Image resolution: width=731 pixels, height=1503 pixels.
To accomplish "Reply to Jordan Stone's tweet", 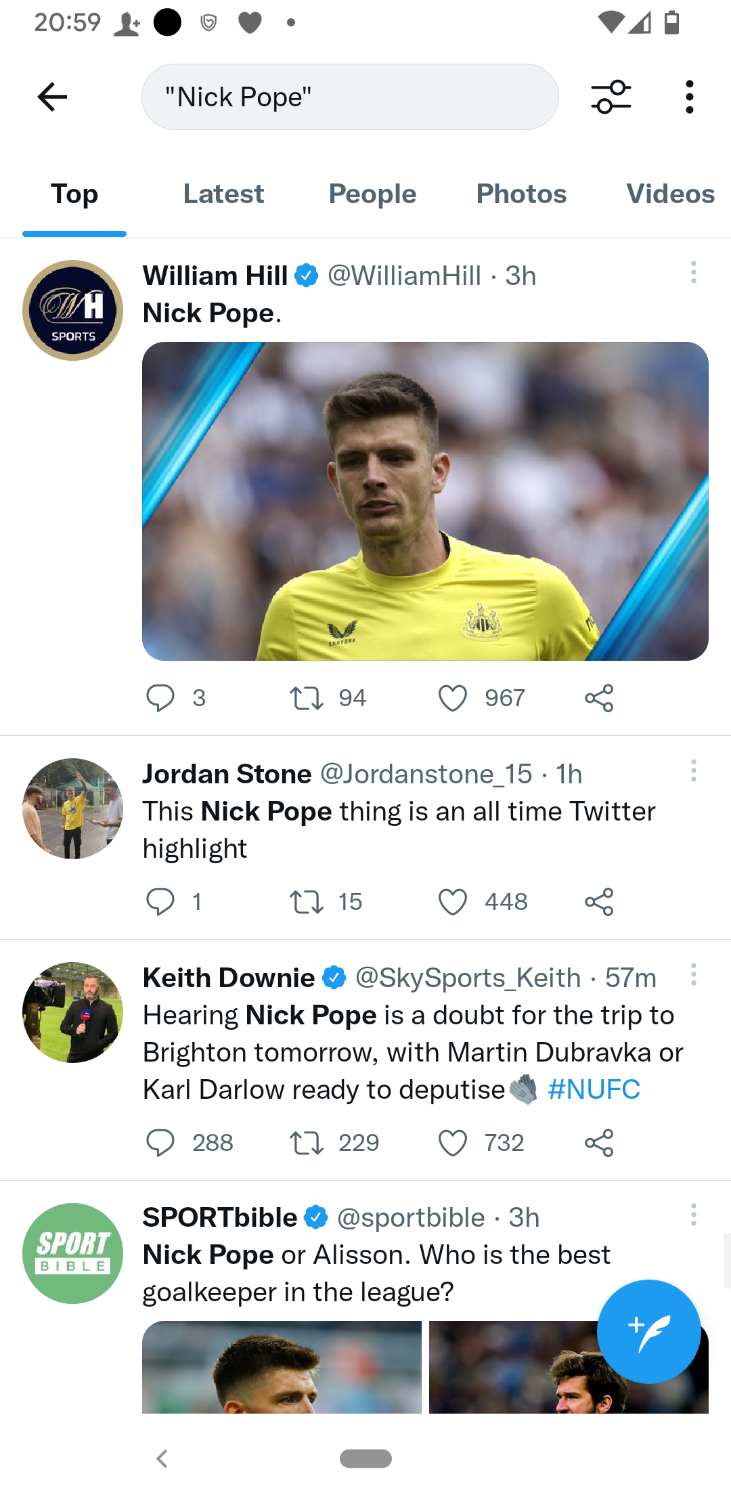I will [x=160, y=902].
